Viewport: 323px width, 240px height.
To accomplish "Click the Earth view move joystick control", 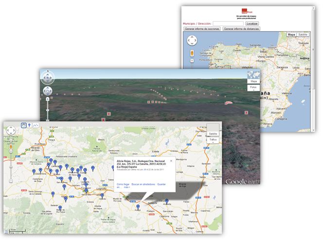I will [x=47, y=91].
